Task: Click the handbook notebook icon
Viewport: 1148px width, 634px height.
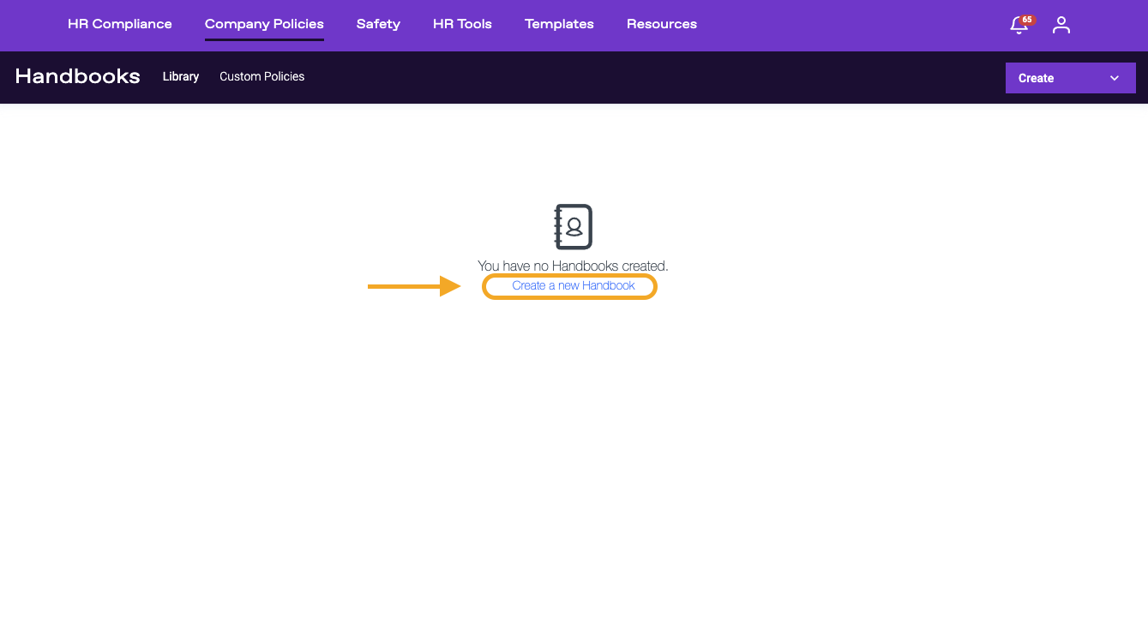Action: click(x=573, y=227)
